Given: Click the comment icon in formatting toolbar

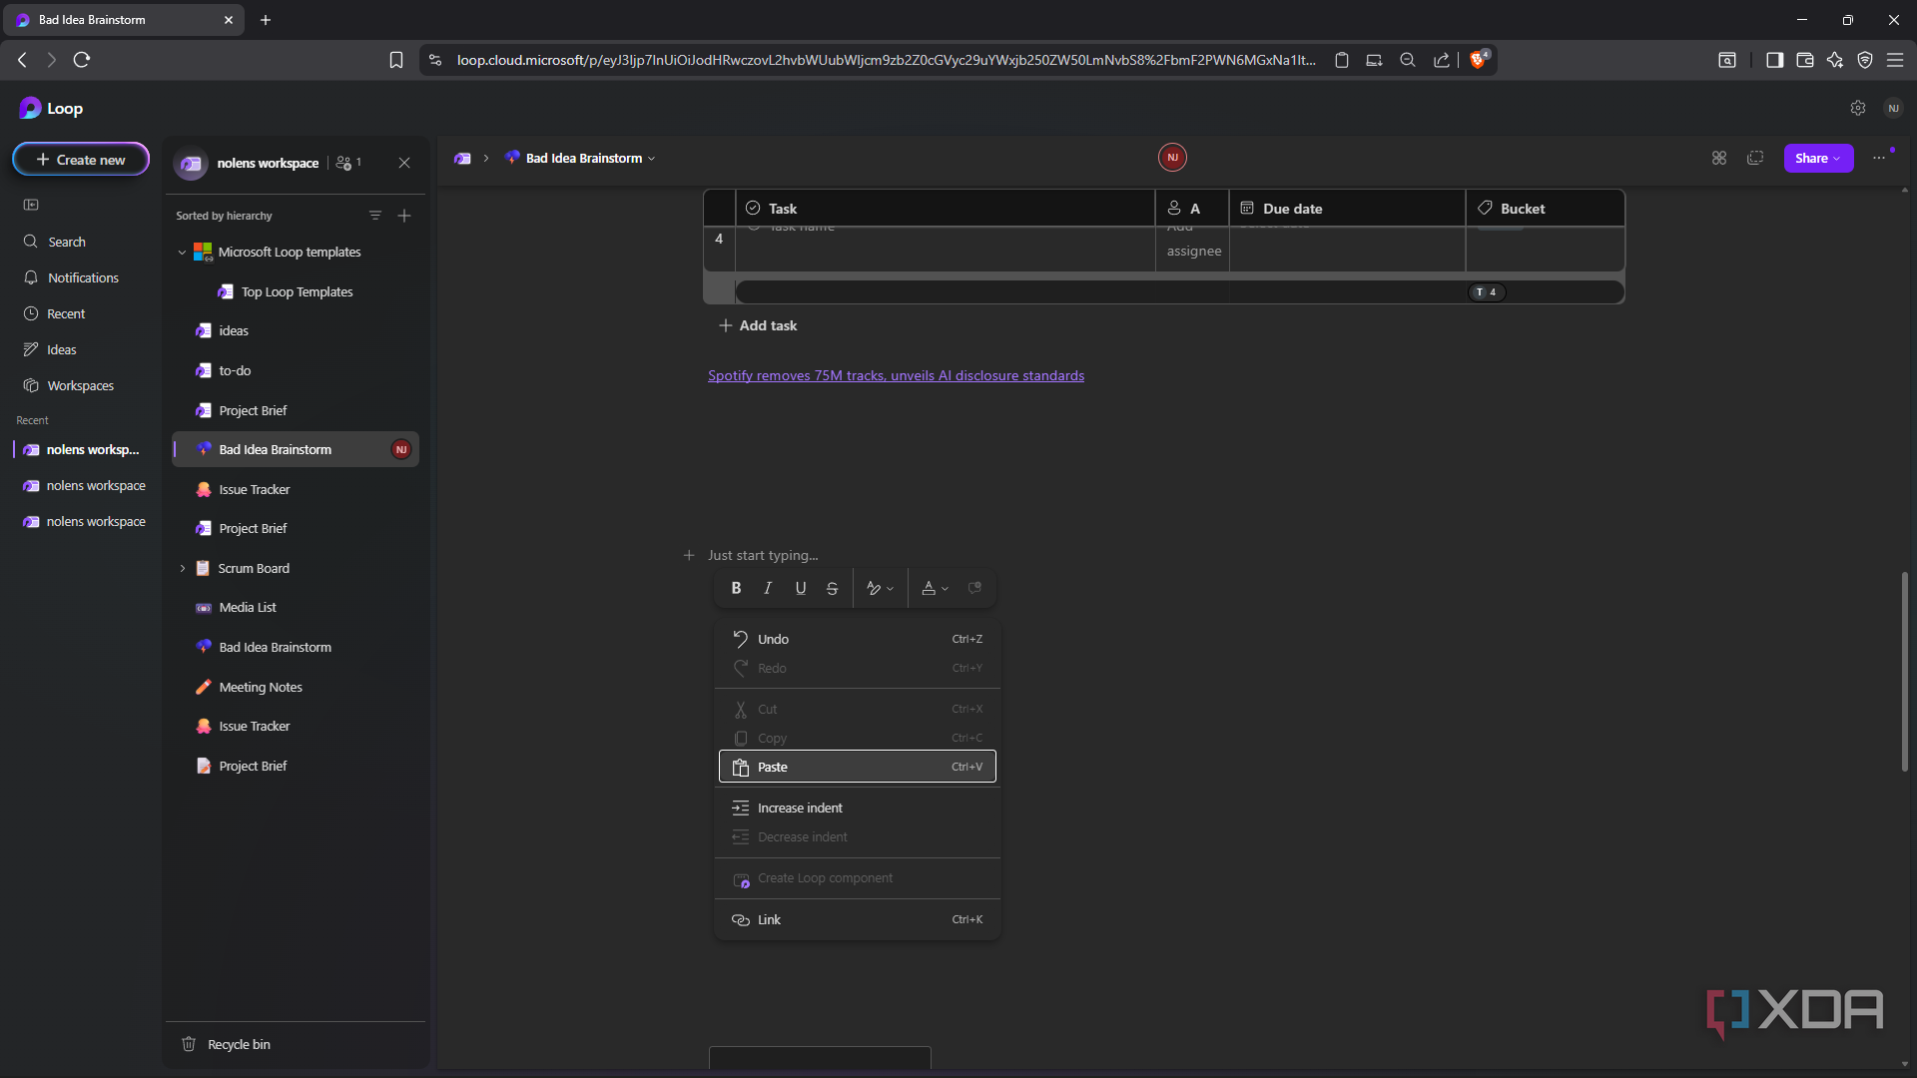Looking at the screenshot, I should pos(975,588).
